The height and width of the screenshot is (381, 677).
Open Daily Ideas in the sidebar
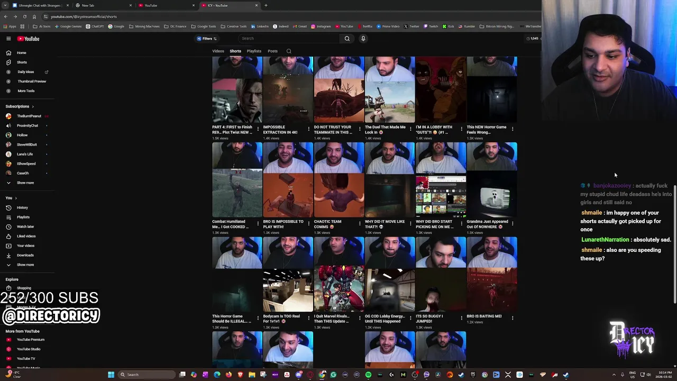26,72
